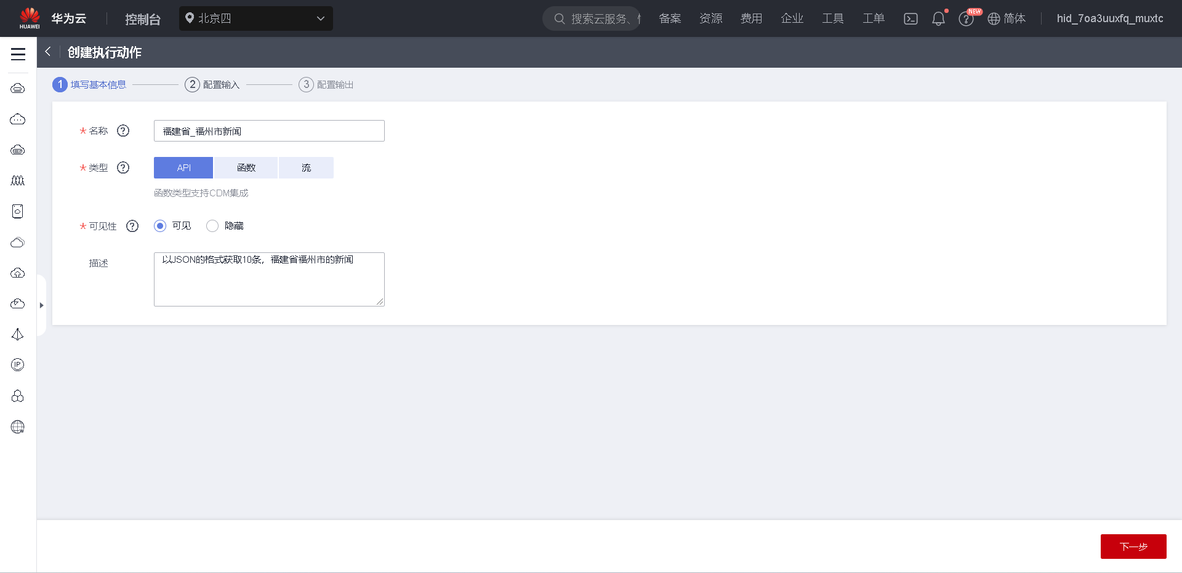The image size is (1182, 573).
Task: Select the 可见 radio button
Action: (160, 226)
